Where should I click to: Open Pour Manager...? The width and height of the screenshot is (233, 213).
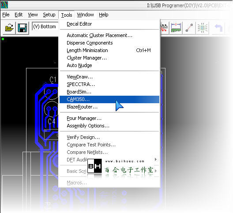point(109,118)
